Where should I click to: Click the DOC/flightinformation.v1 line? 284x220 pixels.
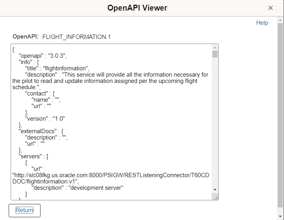[46, 181]
